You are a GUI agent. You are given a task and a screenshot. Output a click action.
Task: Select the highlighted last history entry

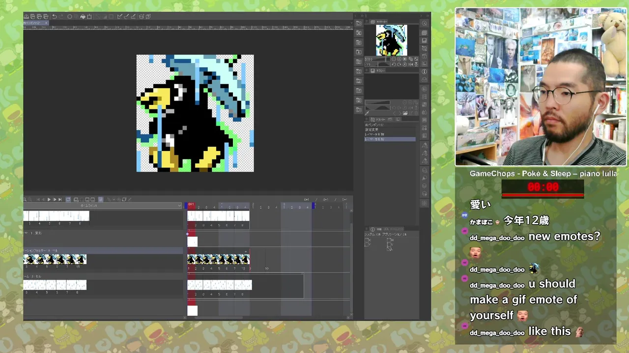pyautogui.click(x=390, y=139)
